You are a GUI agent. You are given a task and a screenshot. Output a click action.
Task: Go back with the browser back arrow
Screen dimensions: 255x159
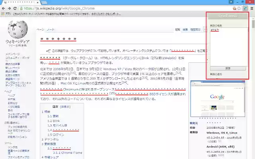pyautogui.click(x=4, y=8)
